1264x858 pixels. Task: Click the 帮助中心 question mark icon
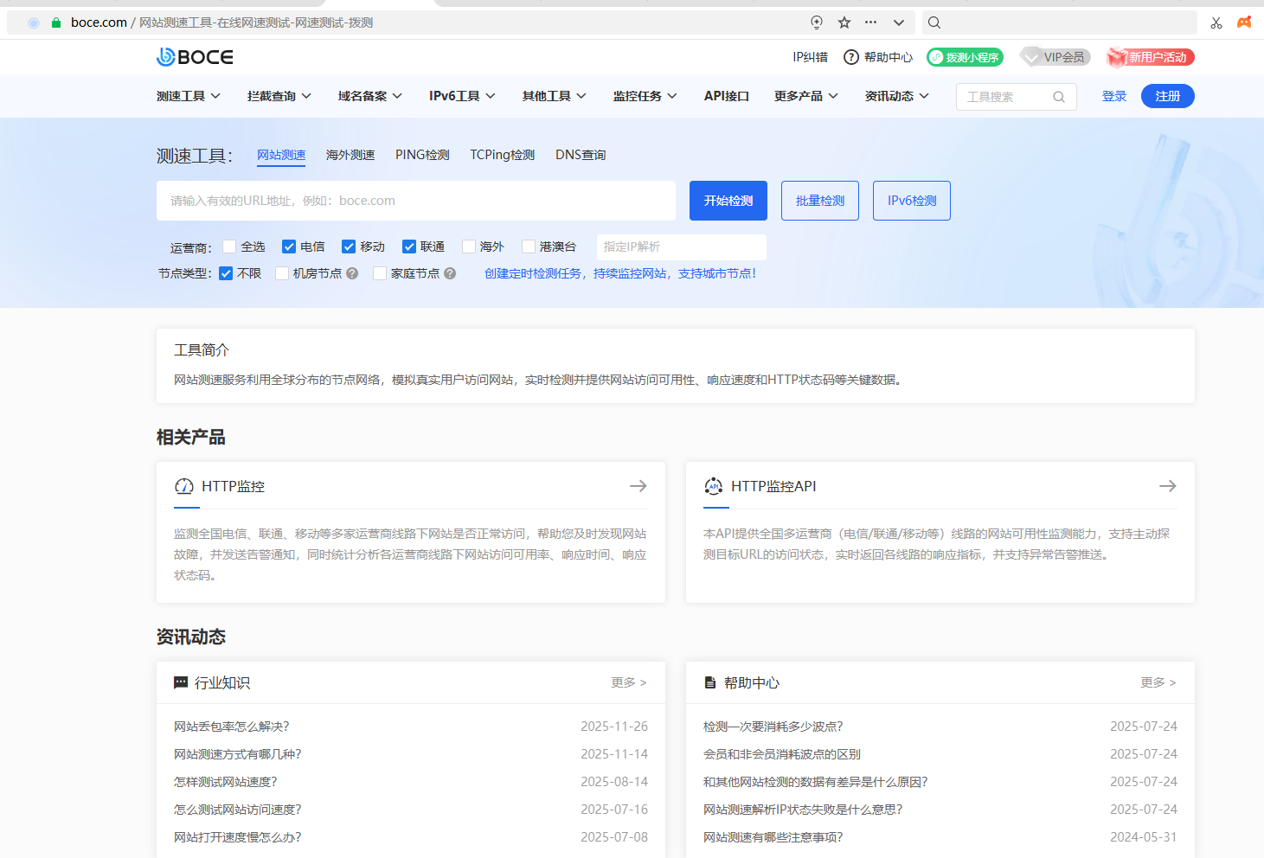pyautogui.click(x=851, y=57)
